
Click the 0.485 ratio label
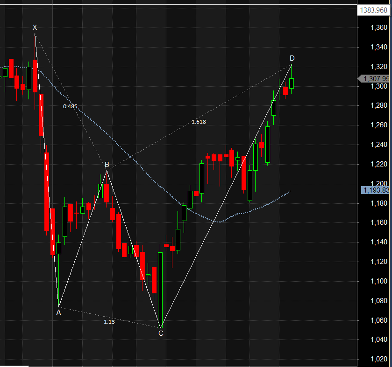point(70,107)
